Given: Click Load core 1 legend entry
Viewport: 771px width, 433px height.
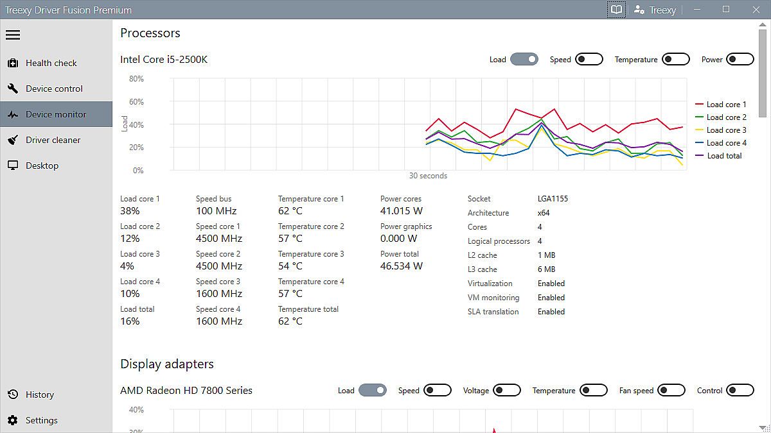Looking at the screenshot, I should coord(721,105).
